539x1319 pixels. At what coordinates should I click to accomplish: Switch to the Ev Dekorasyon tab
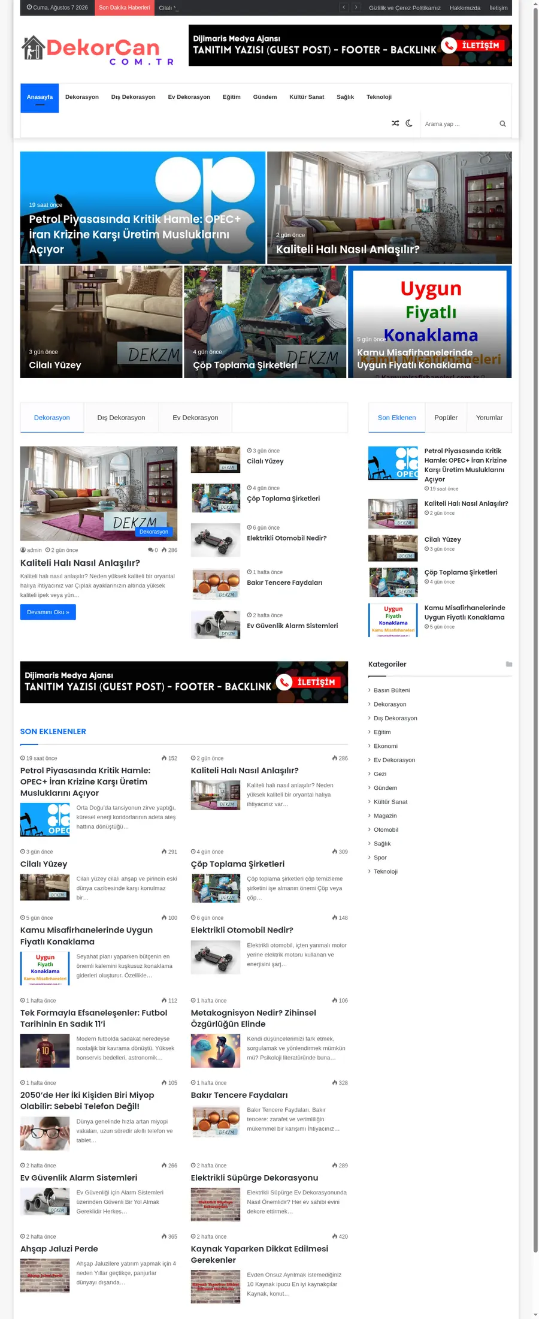[195, 418]
